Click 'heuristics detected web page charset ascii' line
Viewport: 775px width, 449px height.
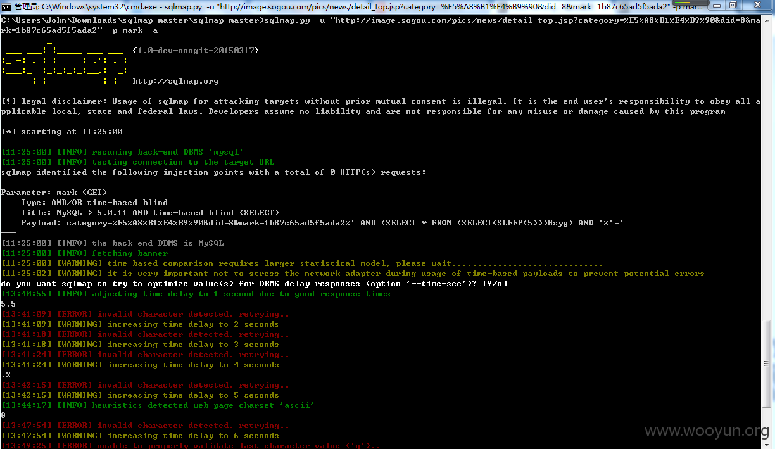158,405
